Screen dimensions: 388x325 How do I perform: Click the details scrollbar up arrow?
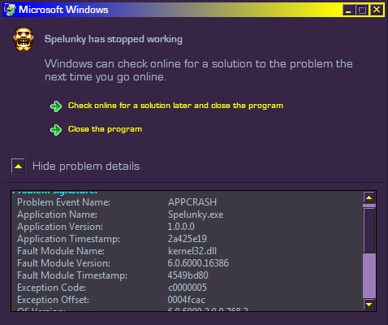pos(369,197)
